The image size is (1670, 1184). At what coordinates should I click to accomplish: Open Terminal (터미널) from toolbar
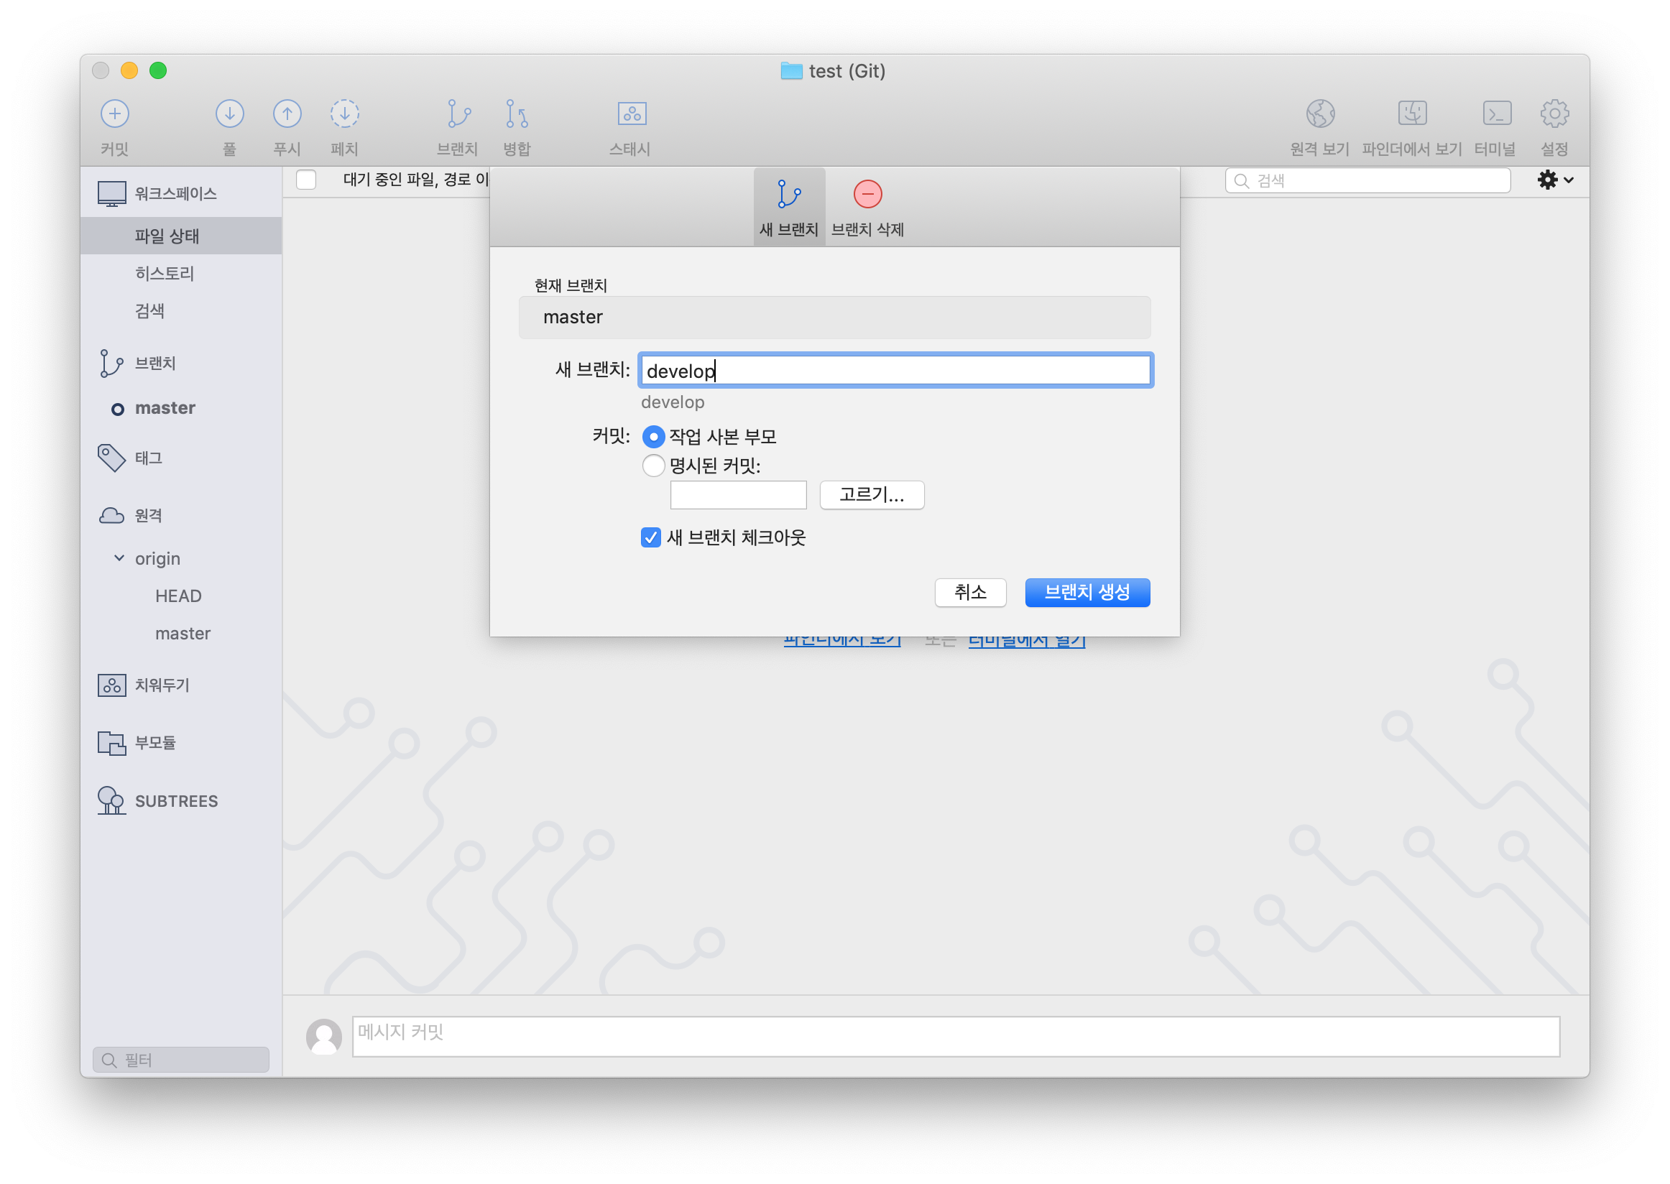(x=1496, y=114)
